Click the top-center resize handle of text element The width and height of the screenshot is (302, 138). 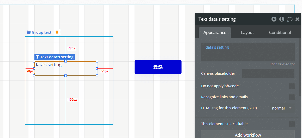65,61
